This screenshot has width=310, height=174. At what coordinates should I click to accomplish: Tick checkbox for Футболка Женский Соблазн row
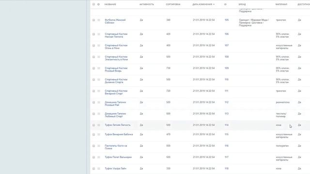(x=93, y=20)
